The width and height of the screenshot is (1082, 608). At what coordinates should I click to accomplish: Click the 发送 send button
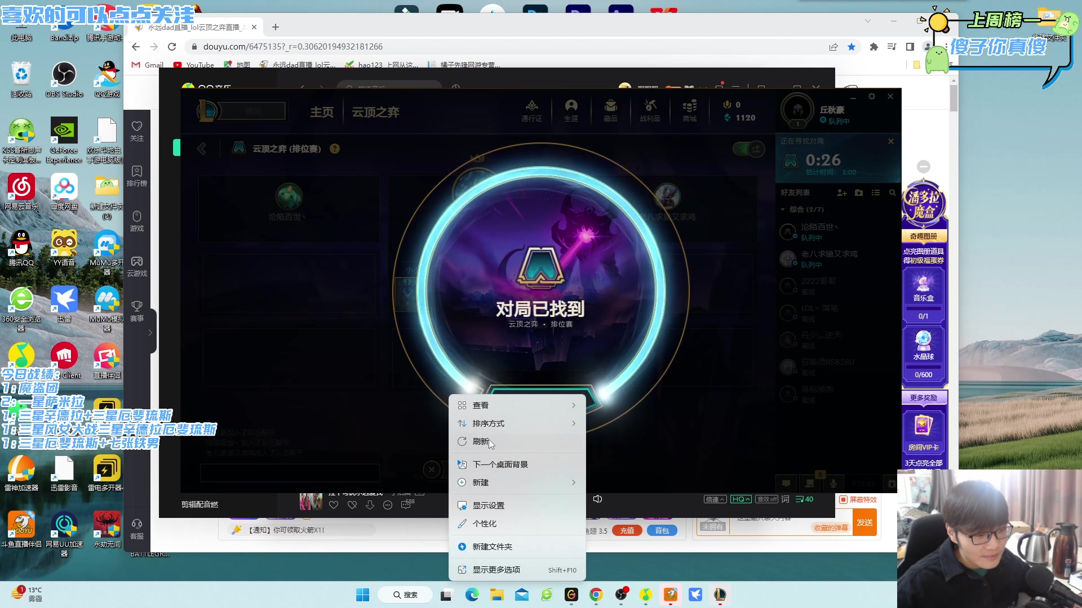(x=864, y=522)
